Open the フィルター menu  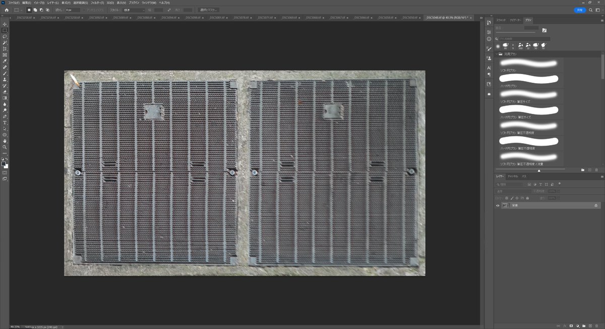click(96, 3)
